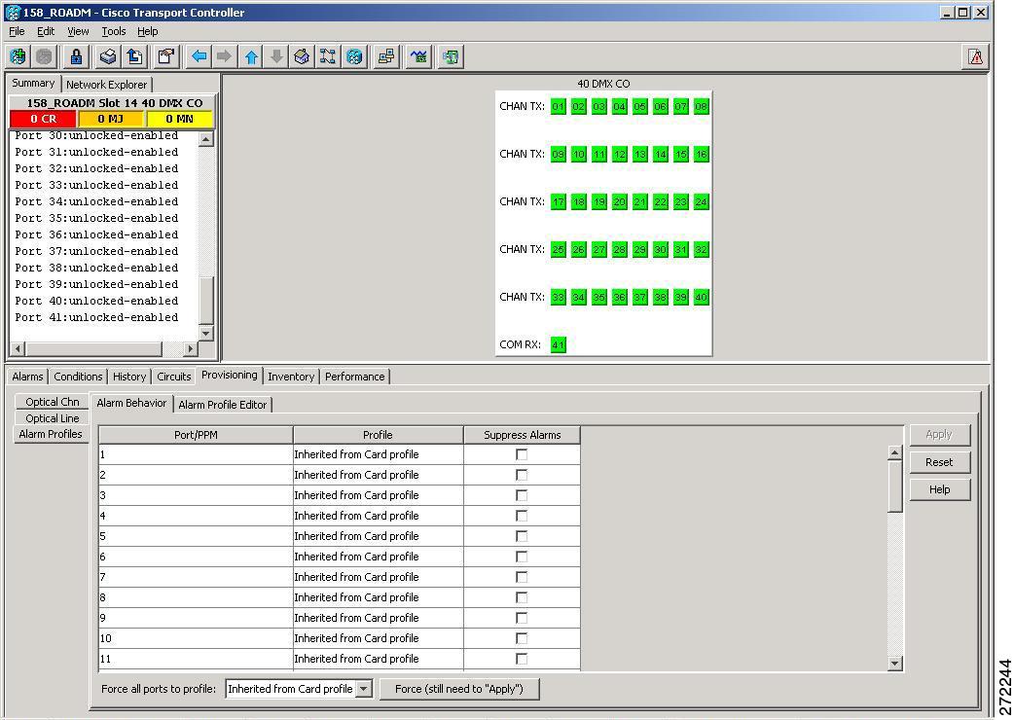Click the other node view icon

pyautogui.click(x=386, y=56)
